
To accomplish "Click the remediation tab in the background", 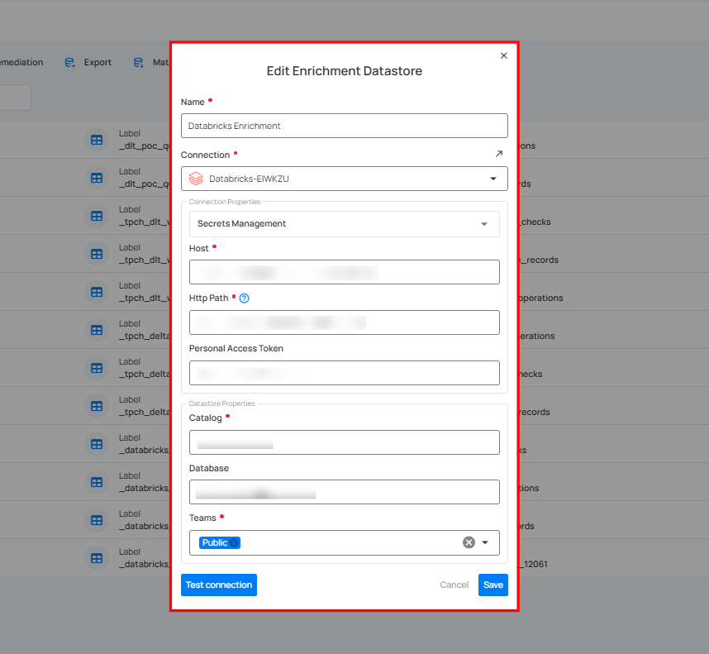I will (21, 62).
